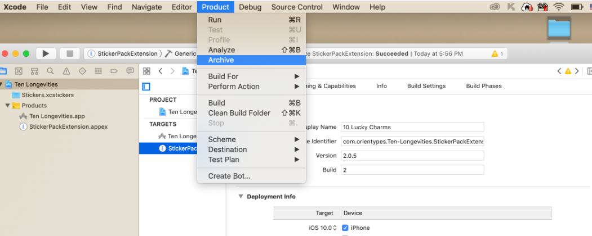Select Ten Longevities.app product
The height and width of the screenshot is (236, 592).
[x=57, y=116]
